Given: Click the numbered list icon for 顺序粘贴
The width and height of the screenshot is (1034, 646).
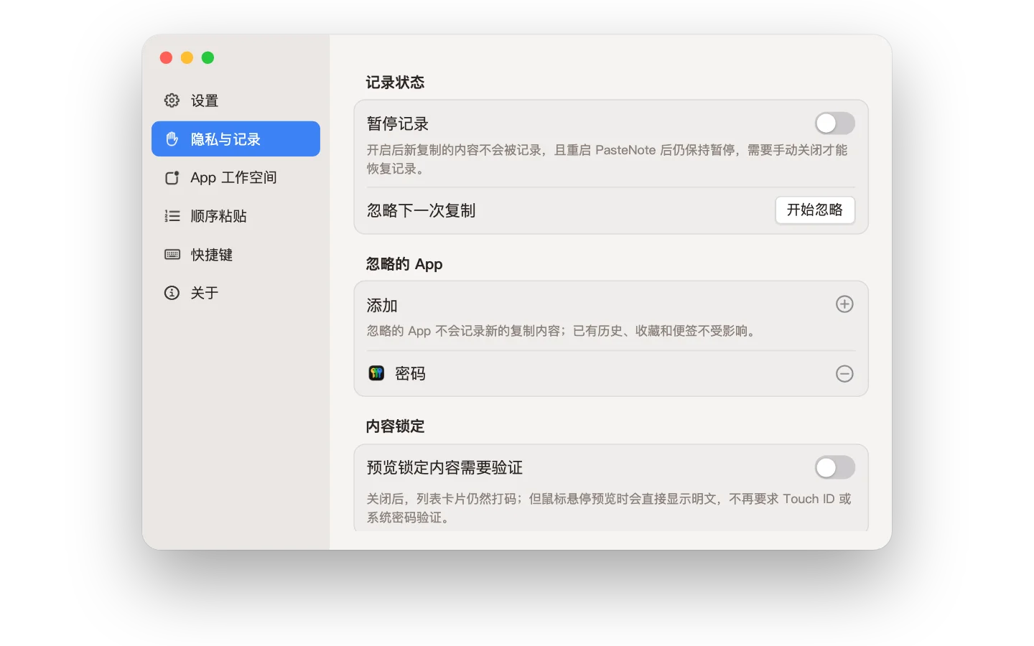Looking at the screenshot, I should pos(172,216).
